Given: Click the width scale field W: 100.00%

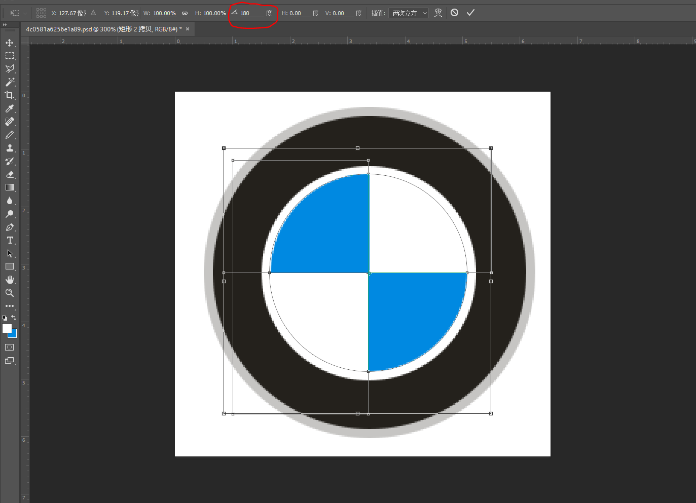Looking at the screenshot, I should (x=165, y=13).
